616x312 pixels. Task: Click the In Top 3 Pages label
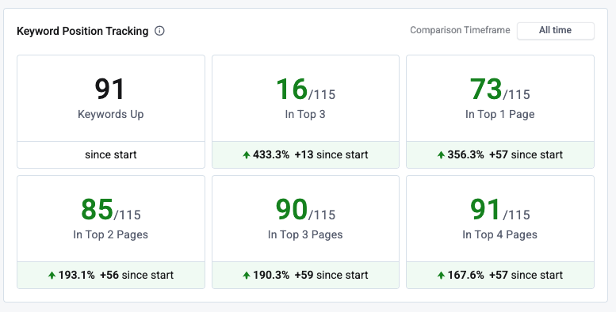coord(305,234)
